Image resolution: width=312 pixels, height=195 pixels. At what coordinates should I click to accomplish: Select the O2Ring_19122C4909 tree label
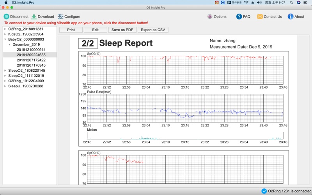26,81
